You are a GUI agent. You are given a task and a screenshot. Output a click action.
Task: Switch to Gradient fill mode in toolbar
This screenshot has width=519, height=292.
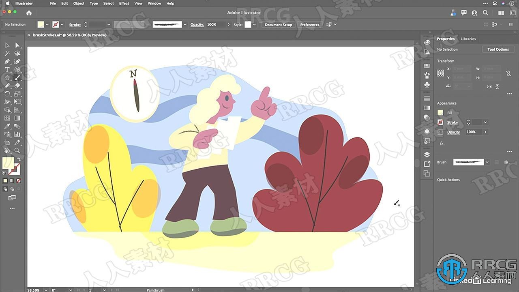pos(12,181)
